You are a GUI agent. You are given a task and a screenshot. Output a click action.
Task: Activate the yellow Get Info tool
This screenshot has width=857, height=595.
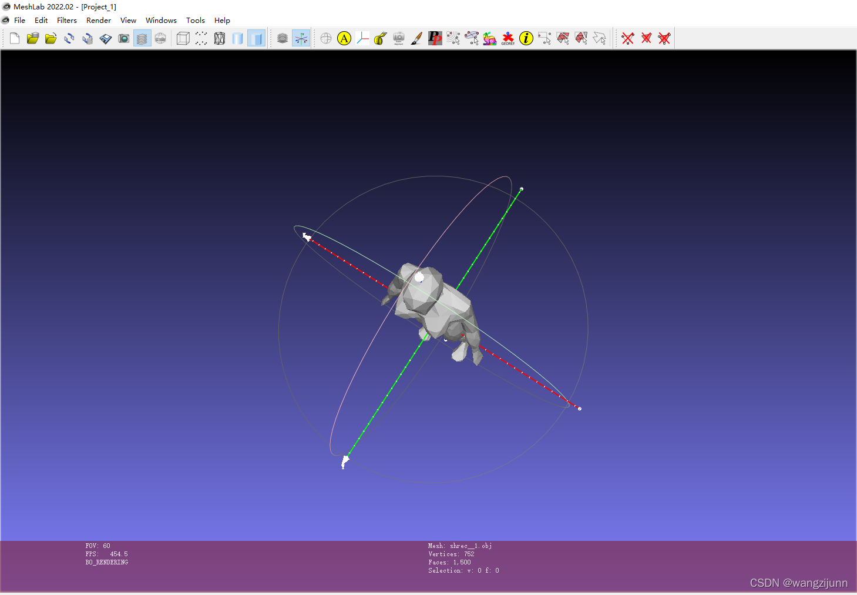(x=526, y=38)
